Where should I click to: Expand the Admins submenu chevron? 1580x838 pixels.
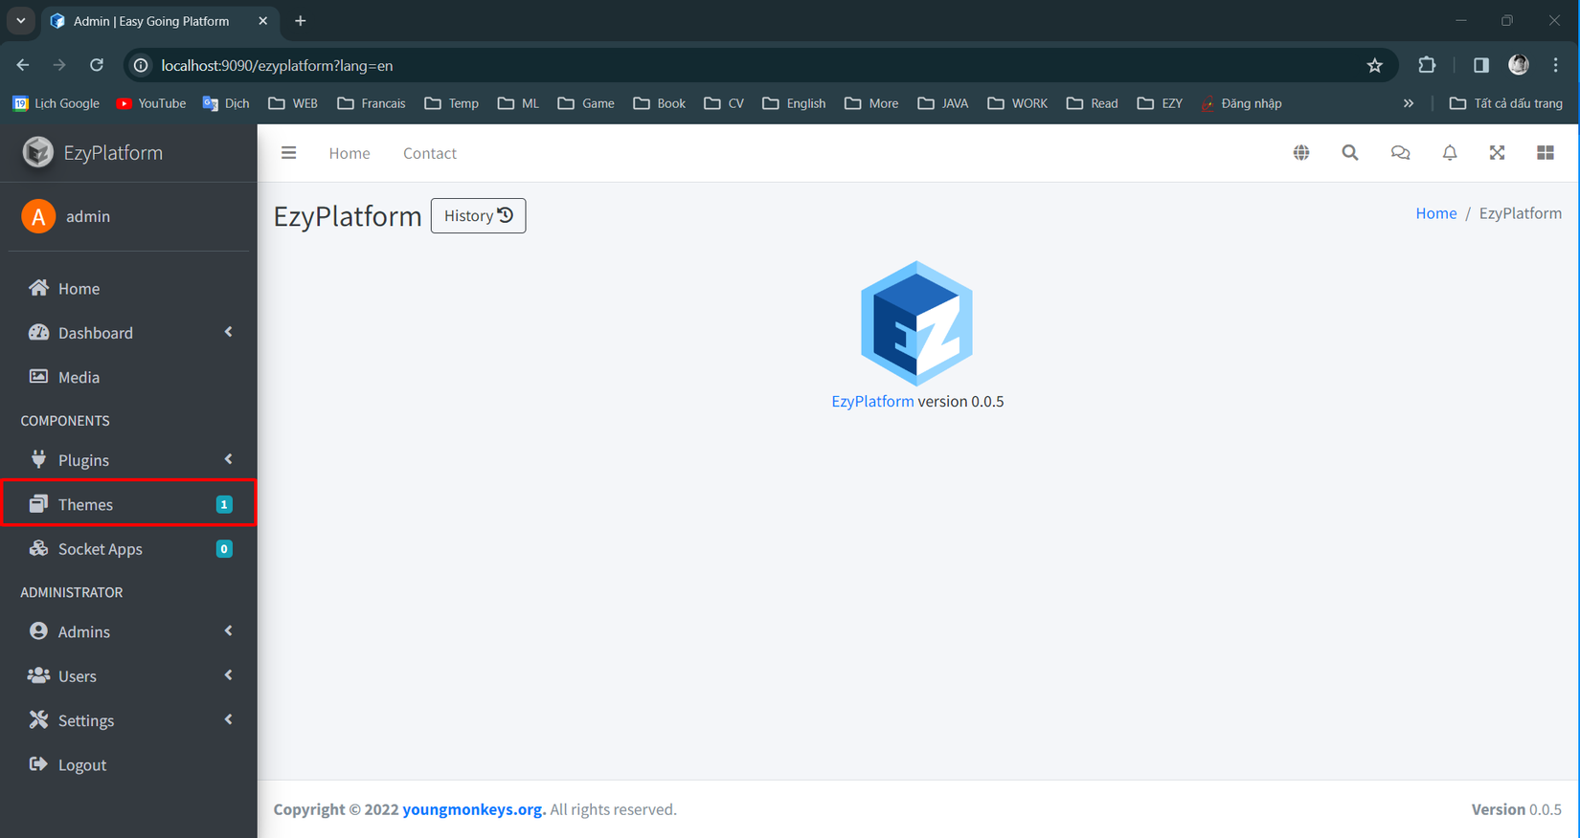[x=228, y=630]
